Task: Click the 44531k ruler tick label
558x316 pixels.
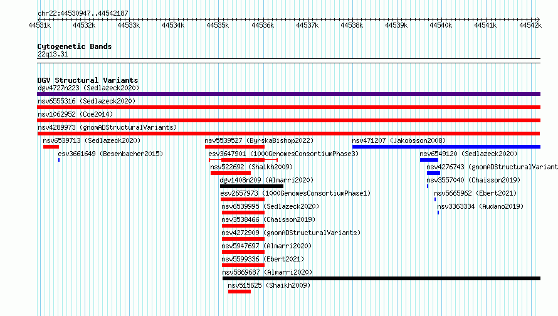Action: (x=40, y=25)
